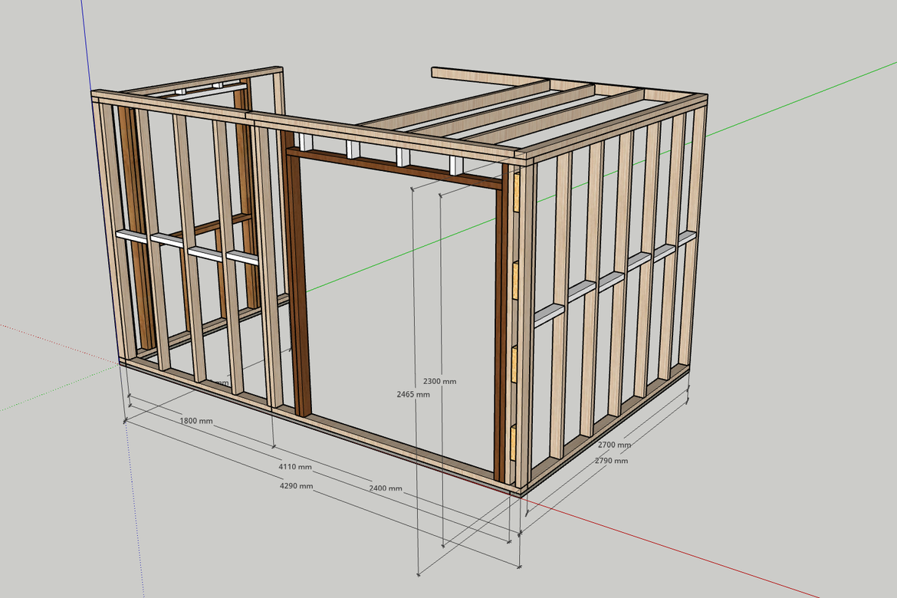Click the 4110 mm dimension text
The image size is (897, 598).
click(294, 466)
